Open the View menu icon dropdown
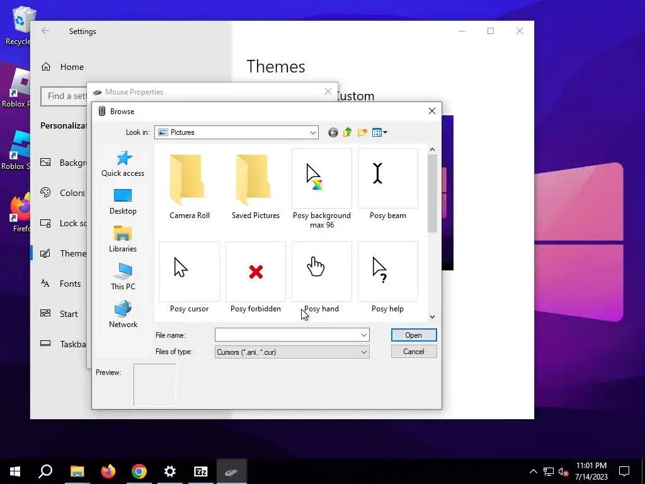Image resolution: width=645 pixels, height=484 pixels. (x=379, y=132)
